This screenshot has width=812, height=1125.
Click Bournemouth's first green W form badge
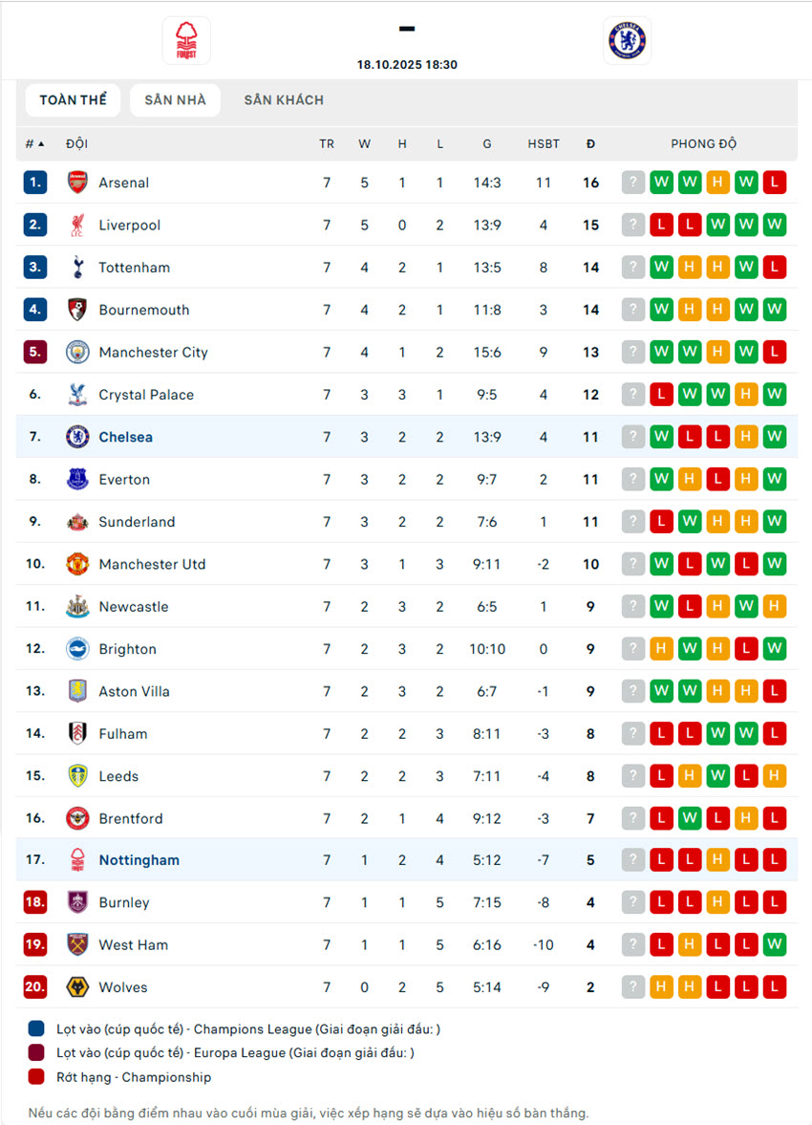coord(661,311)
